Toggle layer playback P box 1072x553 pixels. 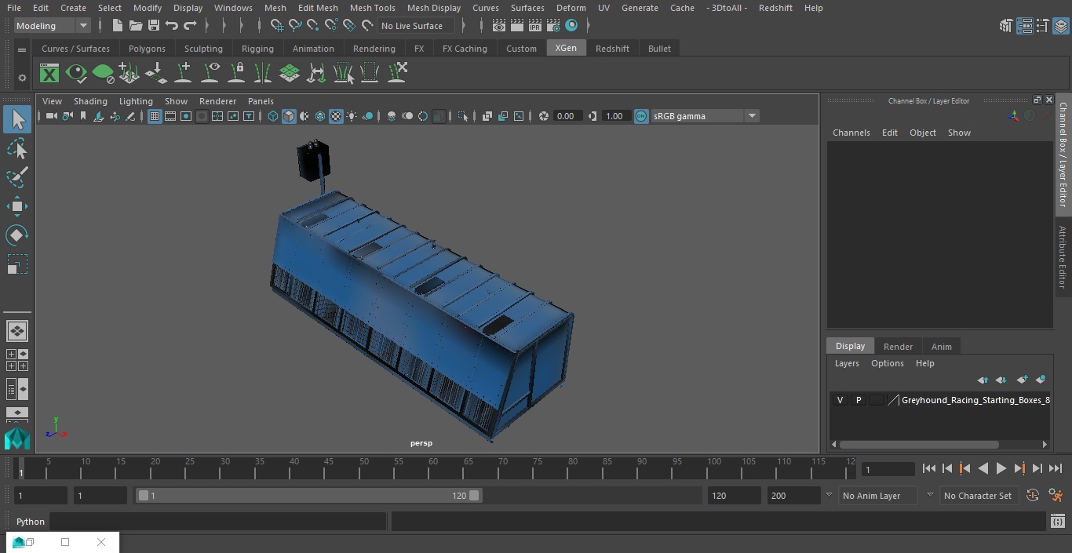pyautogui.click(x=858, y=400)
